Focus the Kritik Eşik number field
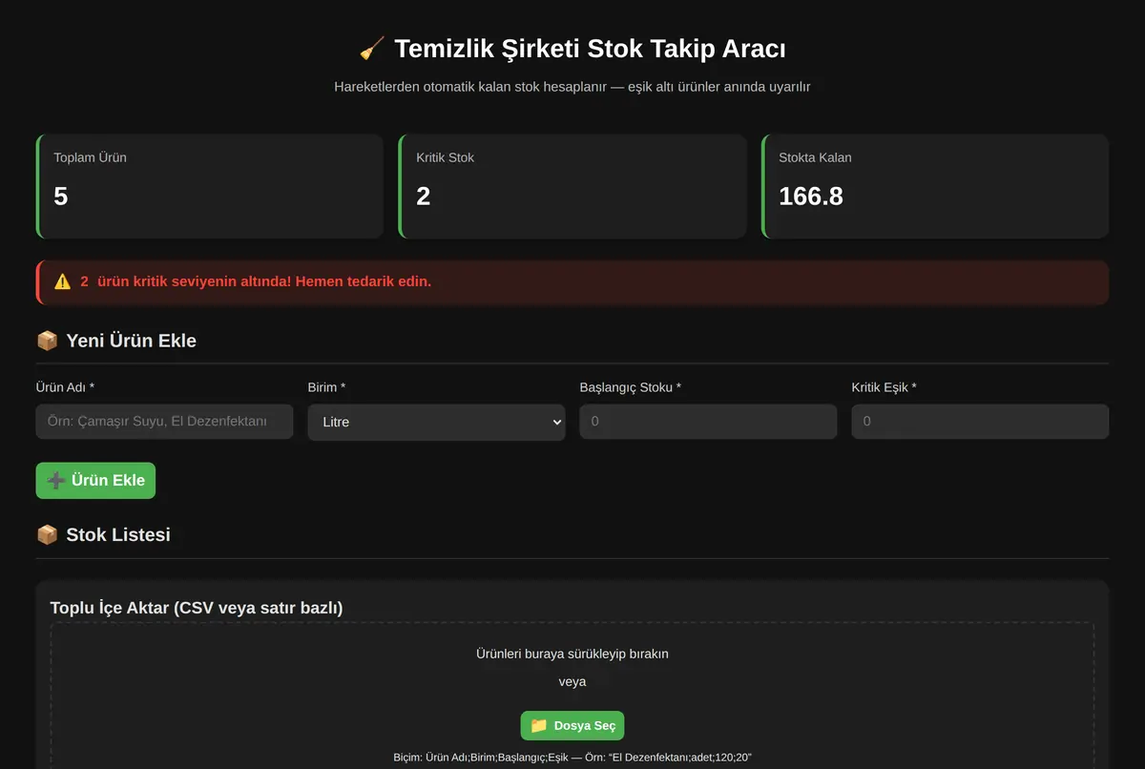 click(980, 421)
